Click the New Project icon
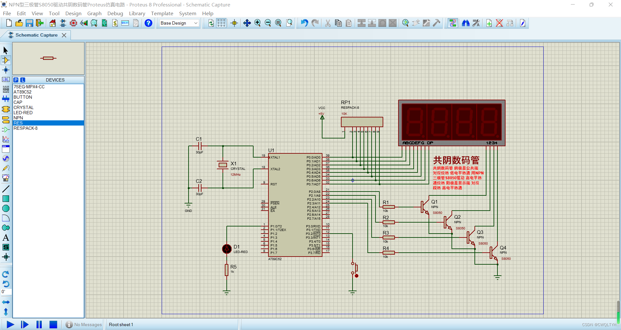 click(9, 23)
